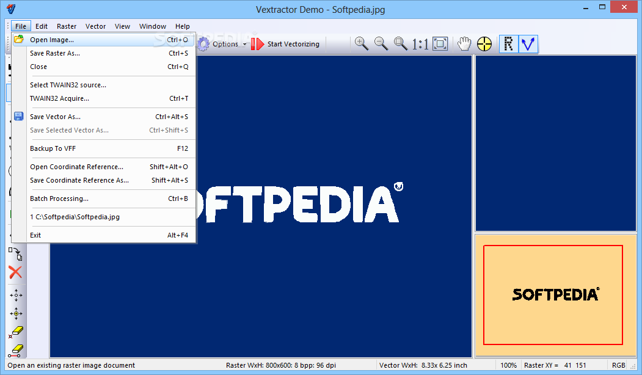Maximize the Vextractor window
The width and height of the screenshot is (642, 375).
[602, 7]
